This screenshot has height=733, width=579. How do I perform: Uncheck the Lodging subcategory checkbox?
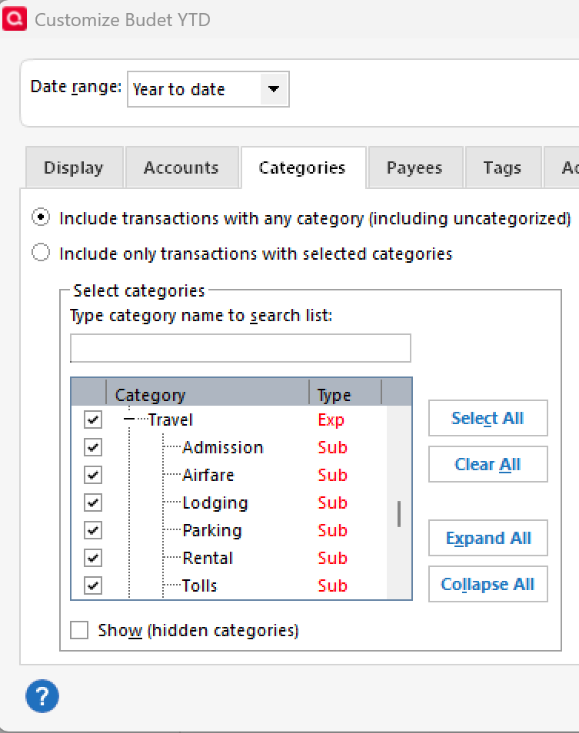tap(93, 502)
